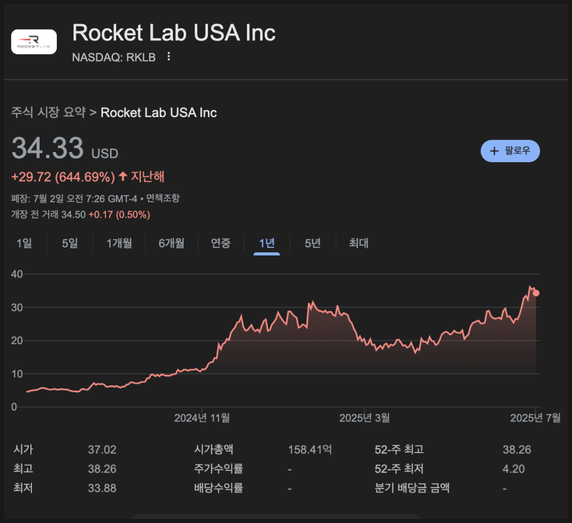Screen dimensions: 572x523
Task: Click the 2025년 3월 axis label
Action: (x=364, y=418)
